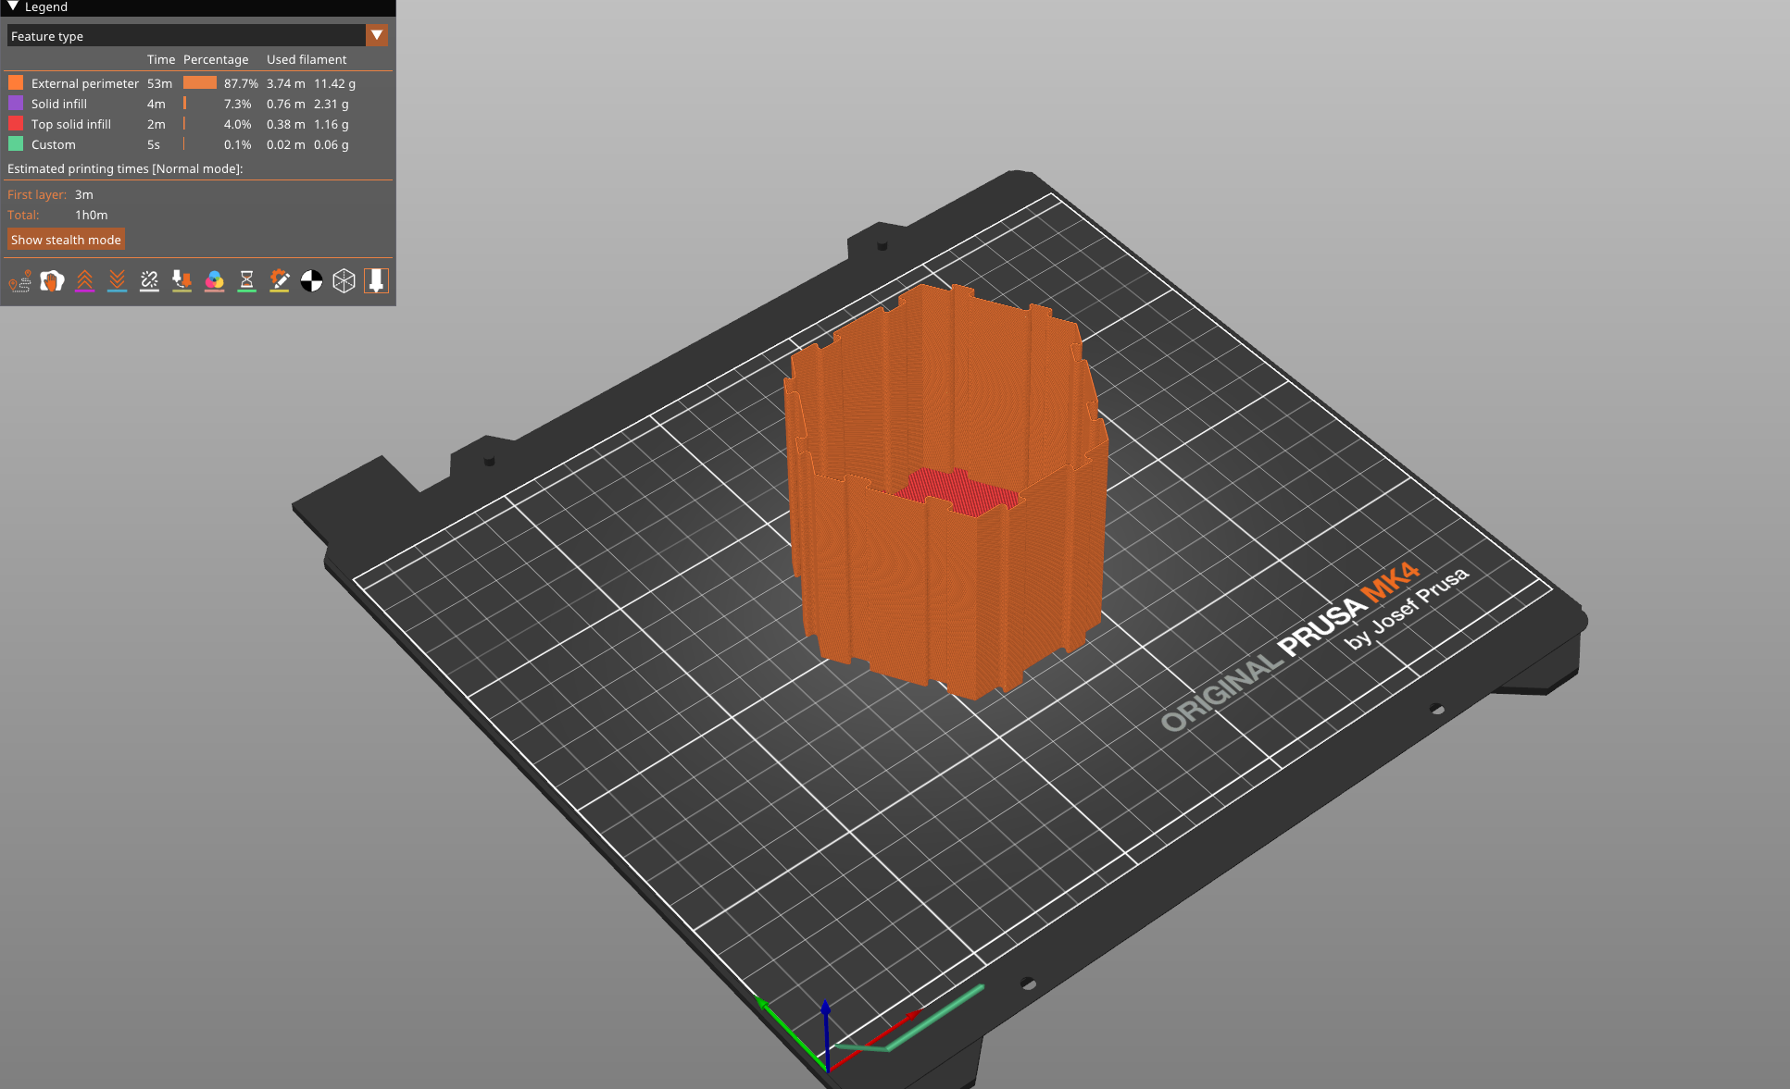Click the purple Solid infill swatch

click(x=16, y=104)
